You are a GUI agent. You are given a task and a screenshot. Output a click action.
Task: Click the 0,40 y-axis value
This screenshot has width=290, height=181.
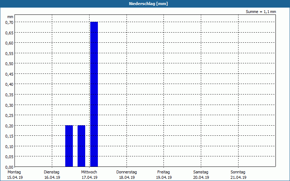[9, 85]
